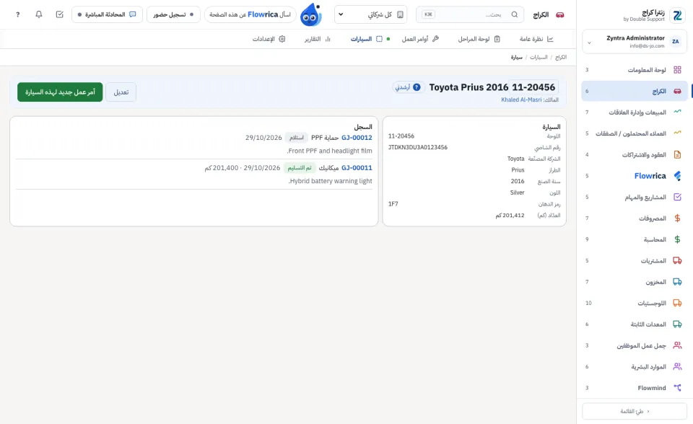Open Flowmind sidebar icon

pyautogui.click(x=677, y=388)
